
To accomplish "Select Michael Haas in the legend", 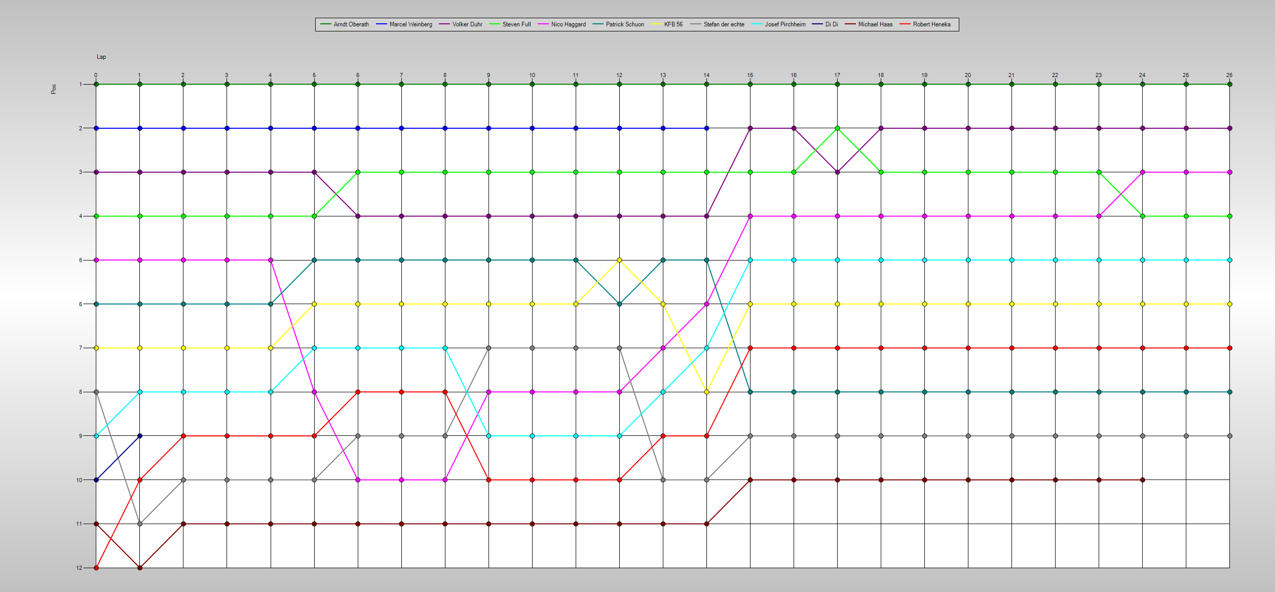I will (x=869, y=24).
